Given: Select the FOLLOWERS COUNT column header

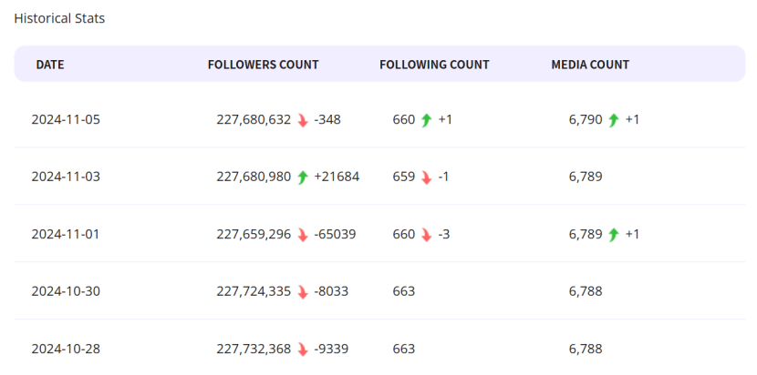Looking at the screenshot, I should (263, 65).
